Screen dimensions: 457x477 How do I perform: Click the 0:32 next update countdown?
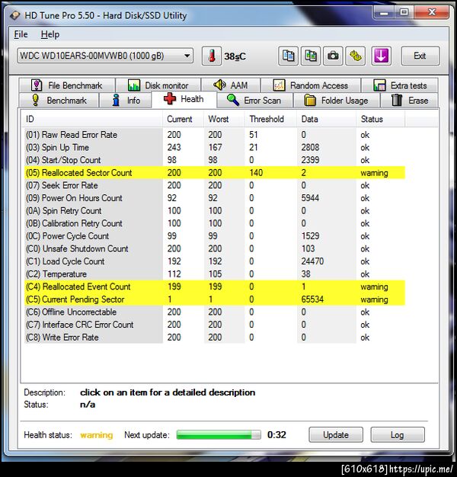click(276, 435)
